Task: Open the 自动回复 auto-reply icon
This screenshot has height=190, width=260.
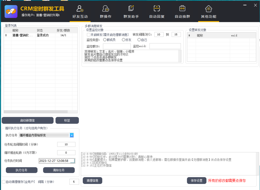Action: click(x=157, y=9)
